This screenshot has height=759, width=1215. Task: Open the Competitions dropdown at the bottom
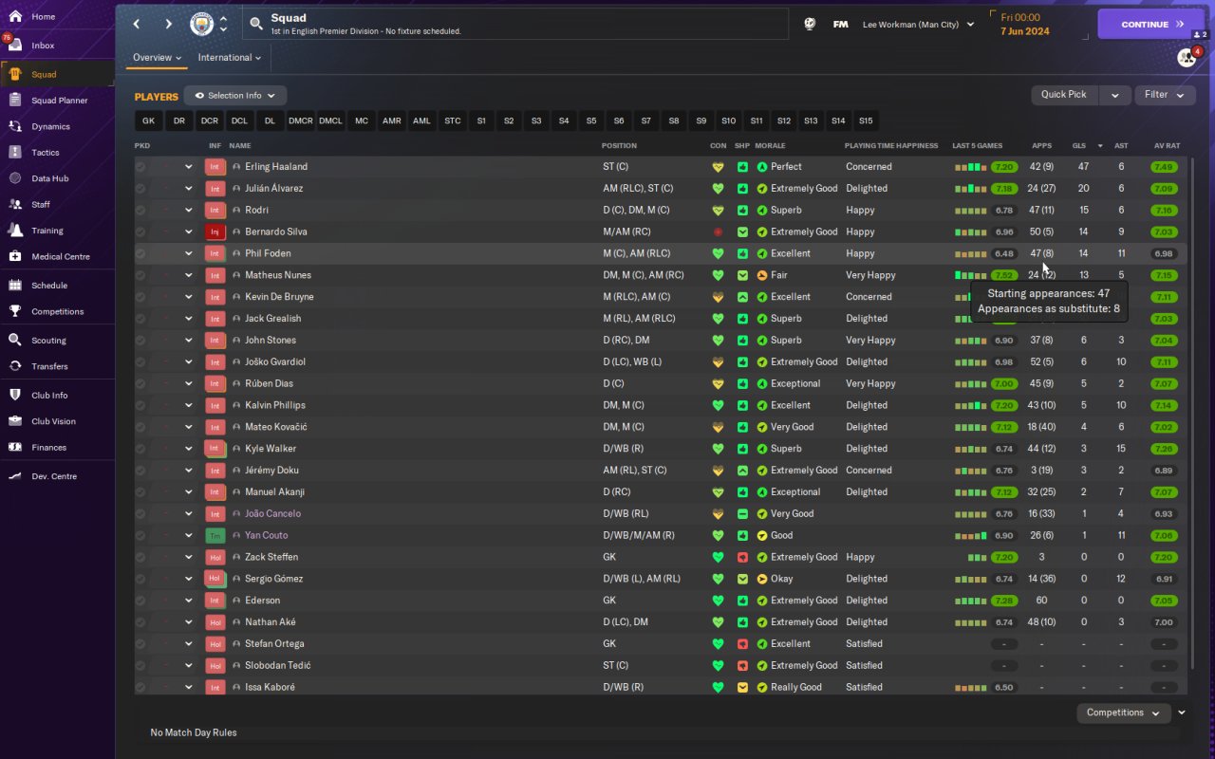(1124, 713)
